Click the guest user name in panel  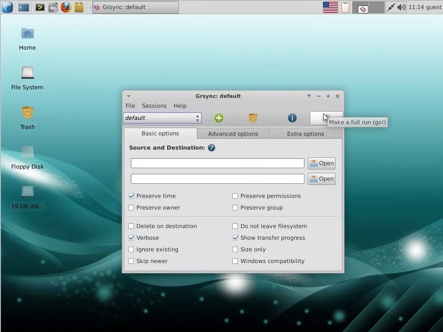(434, 7)
